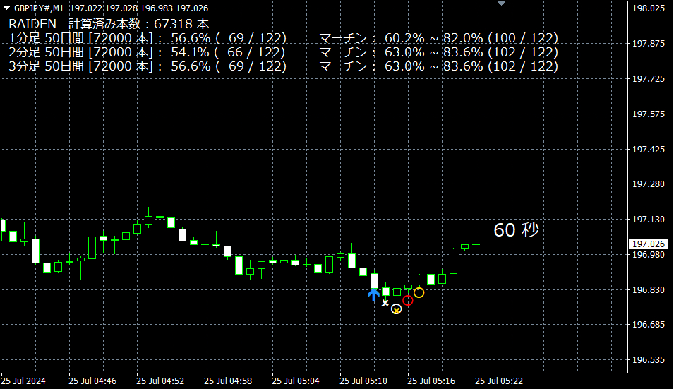Click the 196.685 price axis label
The width and height of the screenshot is (674, 389).
pos(649,325)
